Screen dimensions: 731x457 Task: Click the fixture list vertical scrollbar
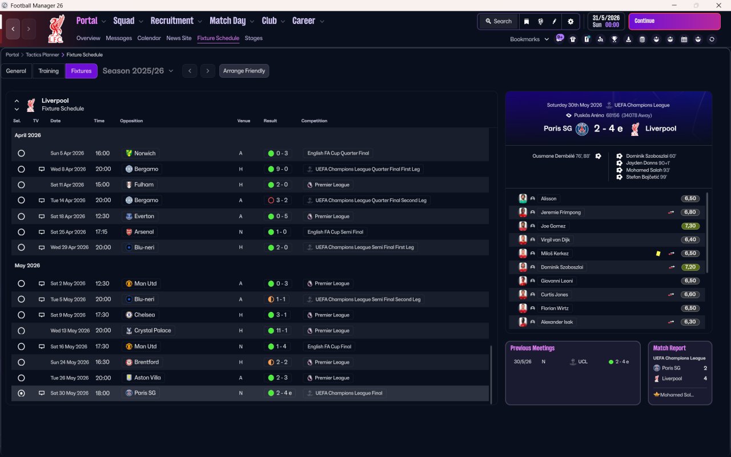coord(491,374)
